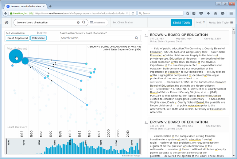
Task: Go back with the browser back arrow
Action: pyautogui.click(x=5, y=13)
